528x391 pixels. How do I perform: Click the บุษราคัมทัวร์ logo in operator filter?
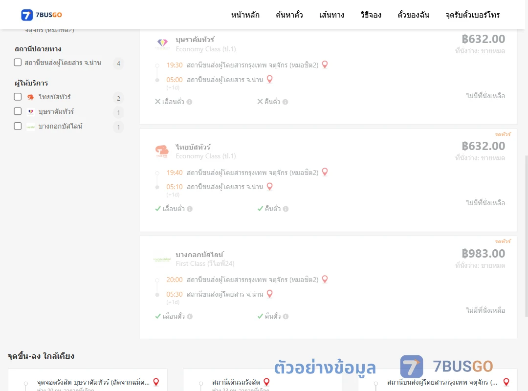tap(31, 112)
